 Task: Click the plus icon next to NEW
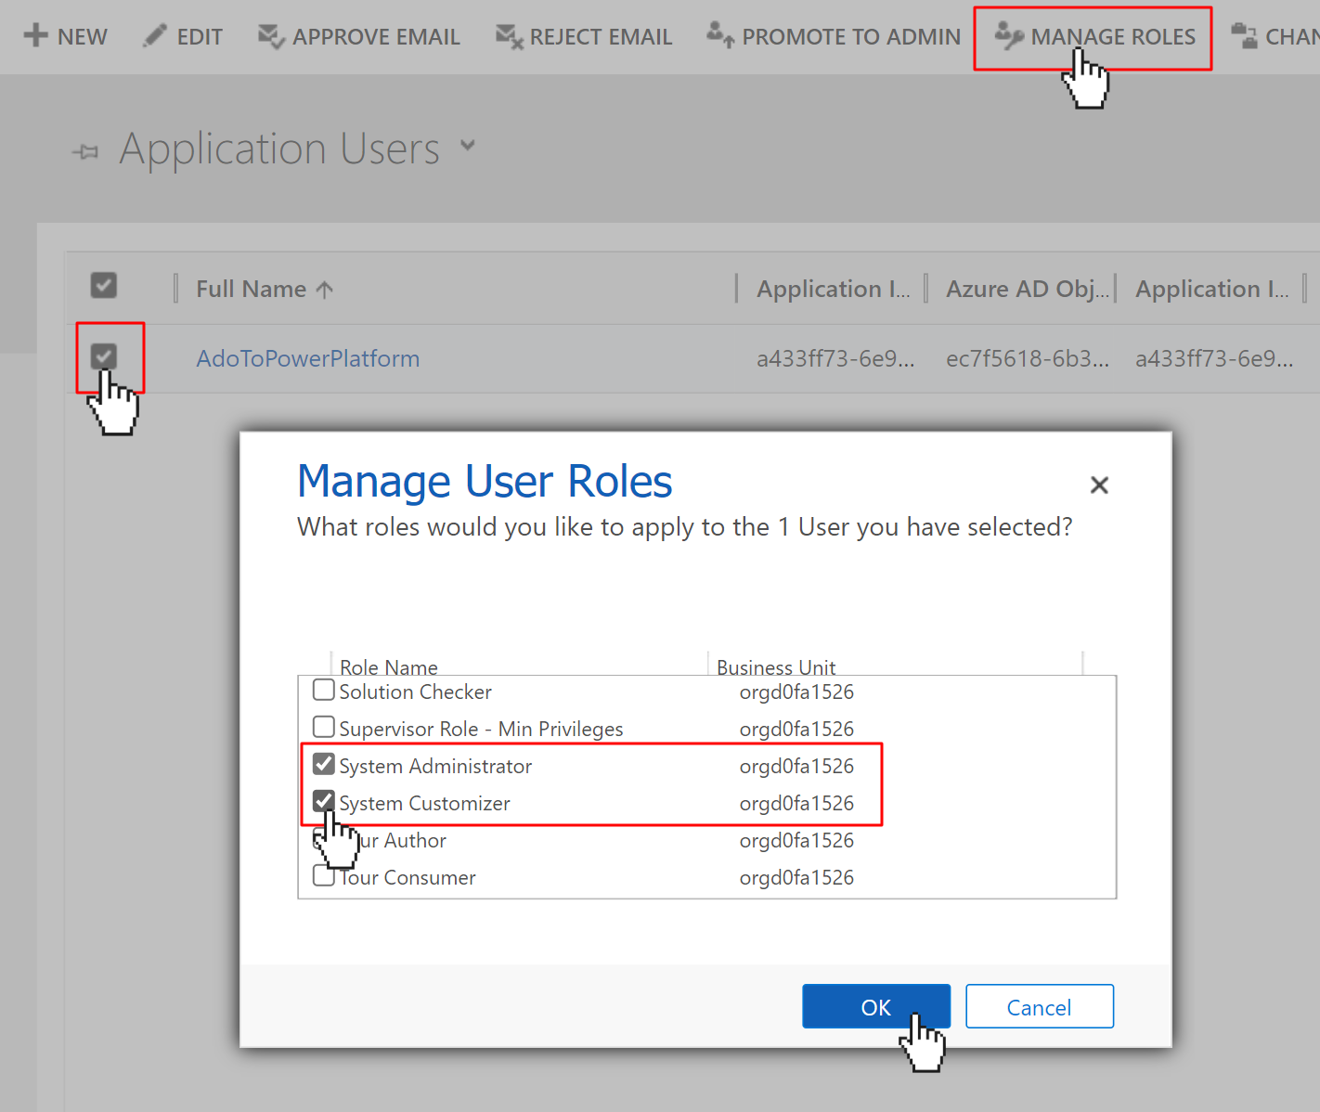pyautogui.click(x=35, y=35)
